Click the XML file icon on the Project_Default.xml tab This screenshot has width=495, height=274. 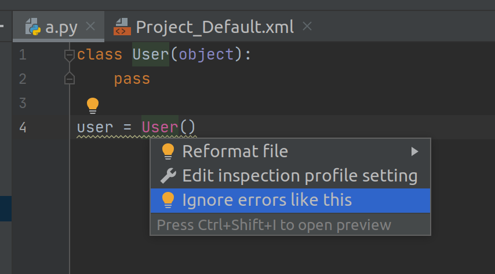click(x=122, y=27)
